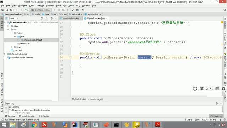Open Project Structure toolbar icon
The width and height of the screenshot is (227, 128).
click(78, 10)
